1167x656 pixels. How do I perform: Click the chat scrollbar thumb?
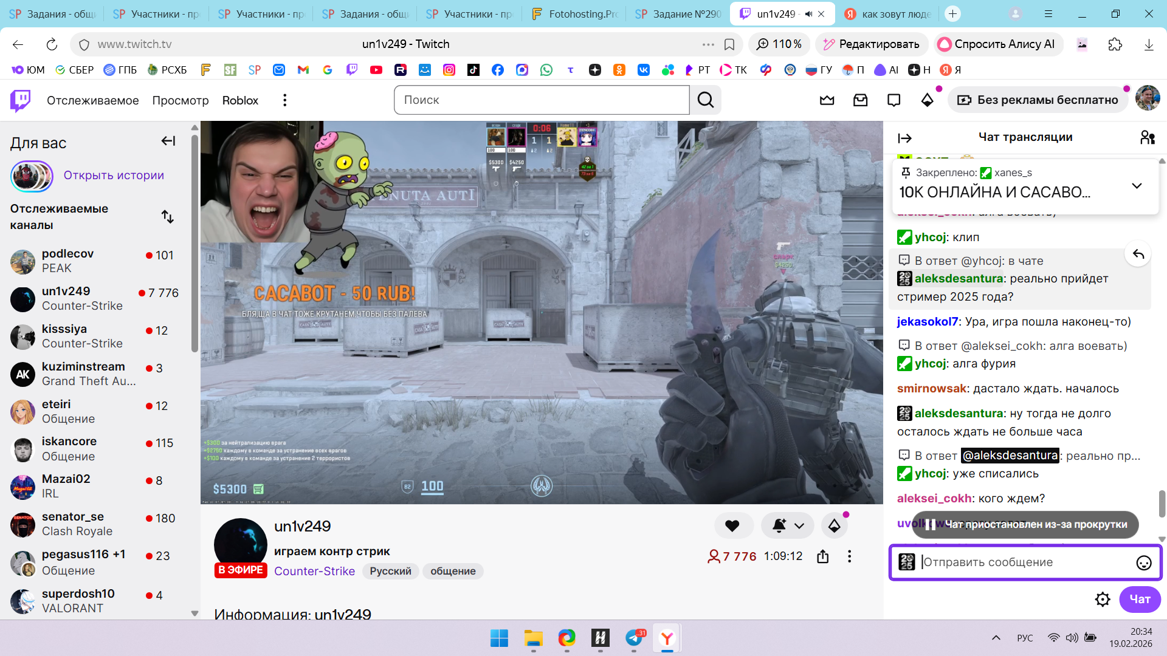pyautogui.click(x=1162, y=504)
